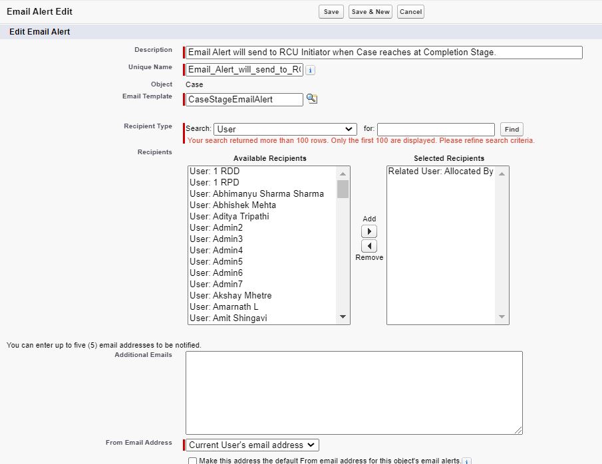The height and width of the screenshot is (464, 602).
Task: Click the Description text field
Action: pyautogui.click(x=384, y=53)
